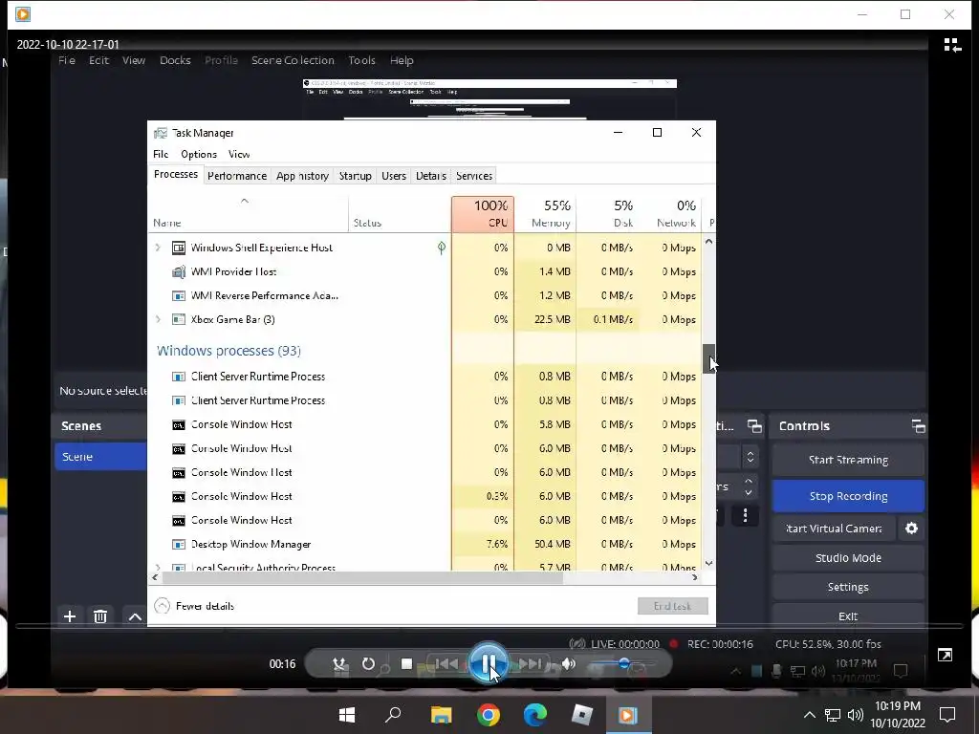The height and width of the screenshot is (734, 979).
Task: View the video in full screen
Action: 945,655
